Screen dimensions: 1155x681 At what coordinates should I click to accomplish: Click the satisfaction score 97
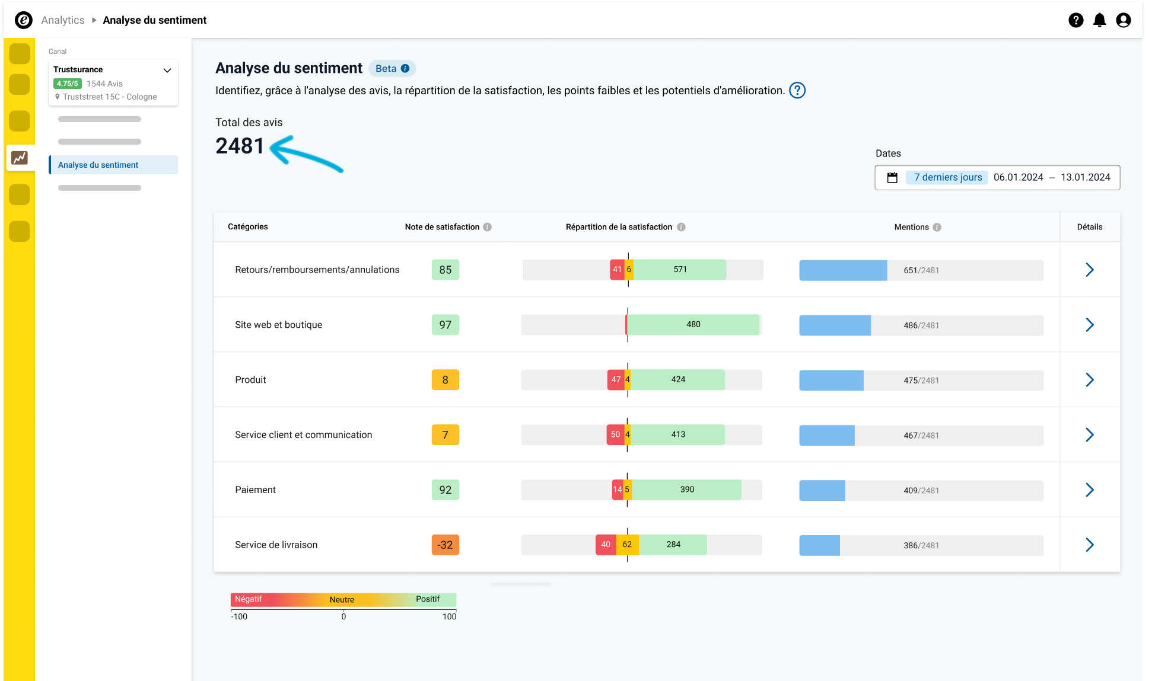coord(446,325)
